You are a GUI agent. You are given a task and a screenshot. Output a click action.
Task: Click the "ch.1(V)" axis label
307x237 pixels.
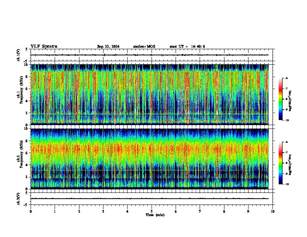[19, 55]
